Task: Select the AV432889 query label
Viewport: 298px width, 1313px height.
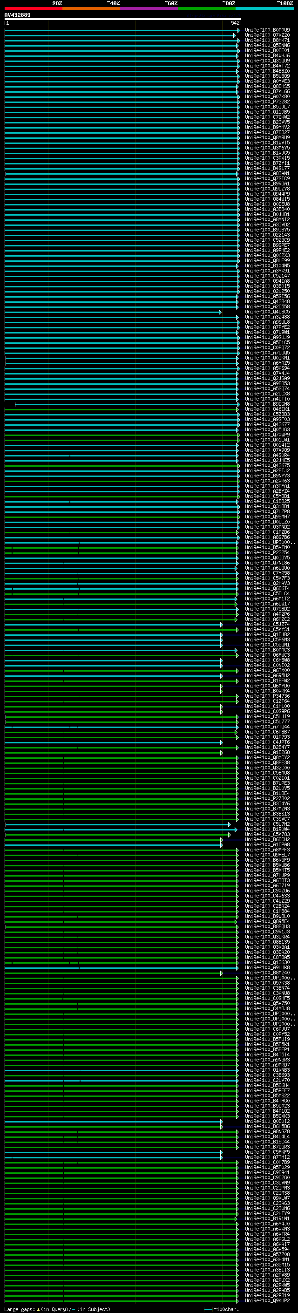Action: [17, 15]
